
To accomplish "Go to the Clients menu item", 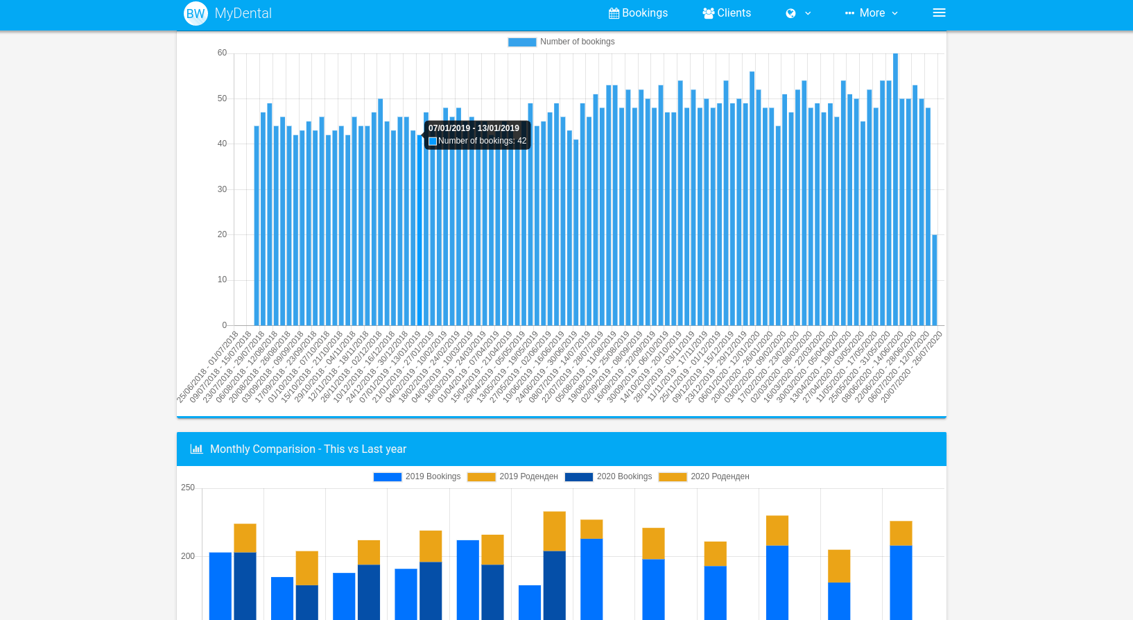I will (x=734, y=13).
